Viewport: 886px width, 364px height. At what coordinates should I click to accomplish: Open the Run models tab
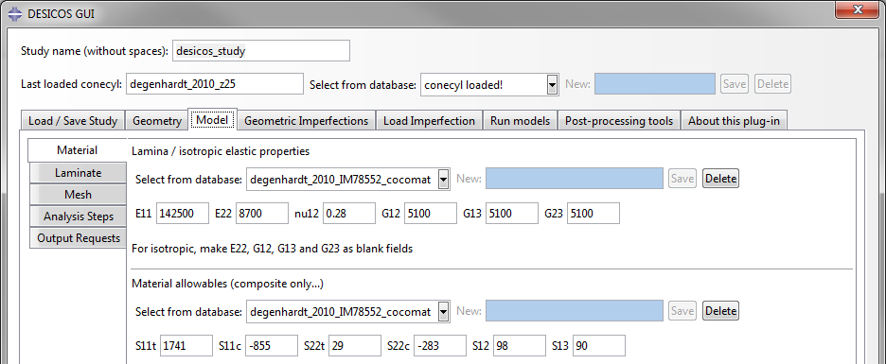pyautogui.click(x=520, y=121)
